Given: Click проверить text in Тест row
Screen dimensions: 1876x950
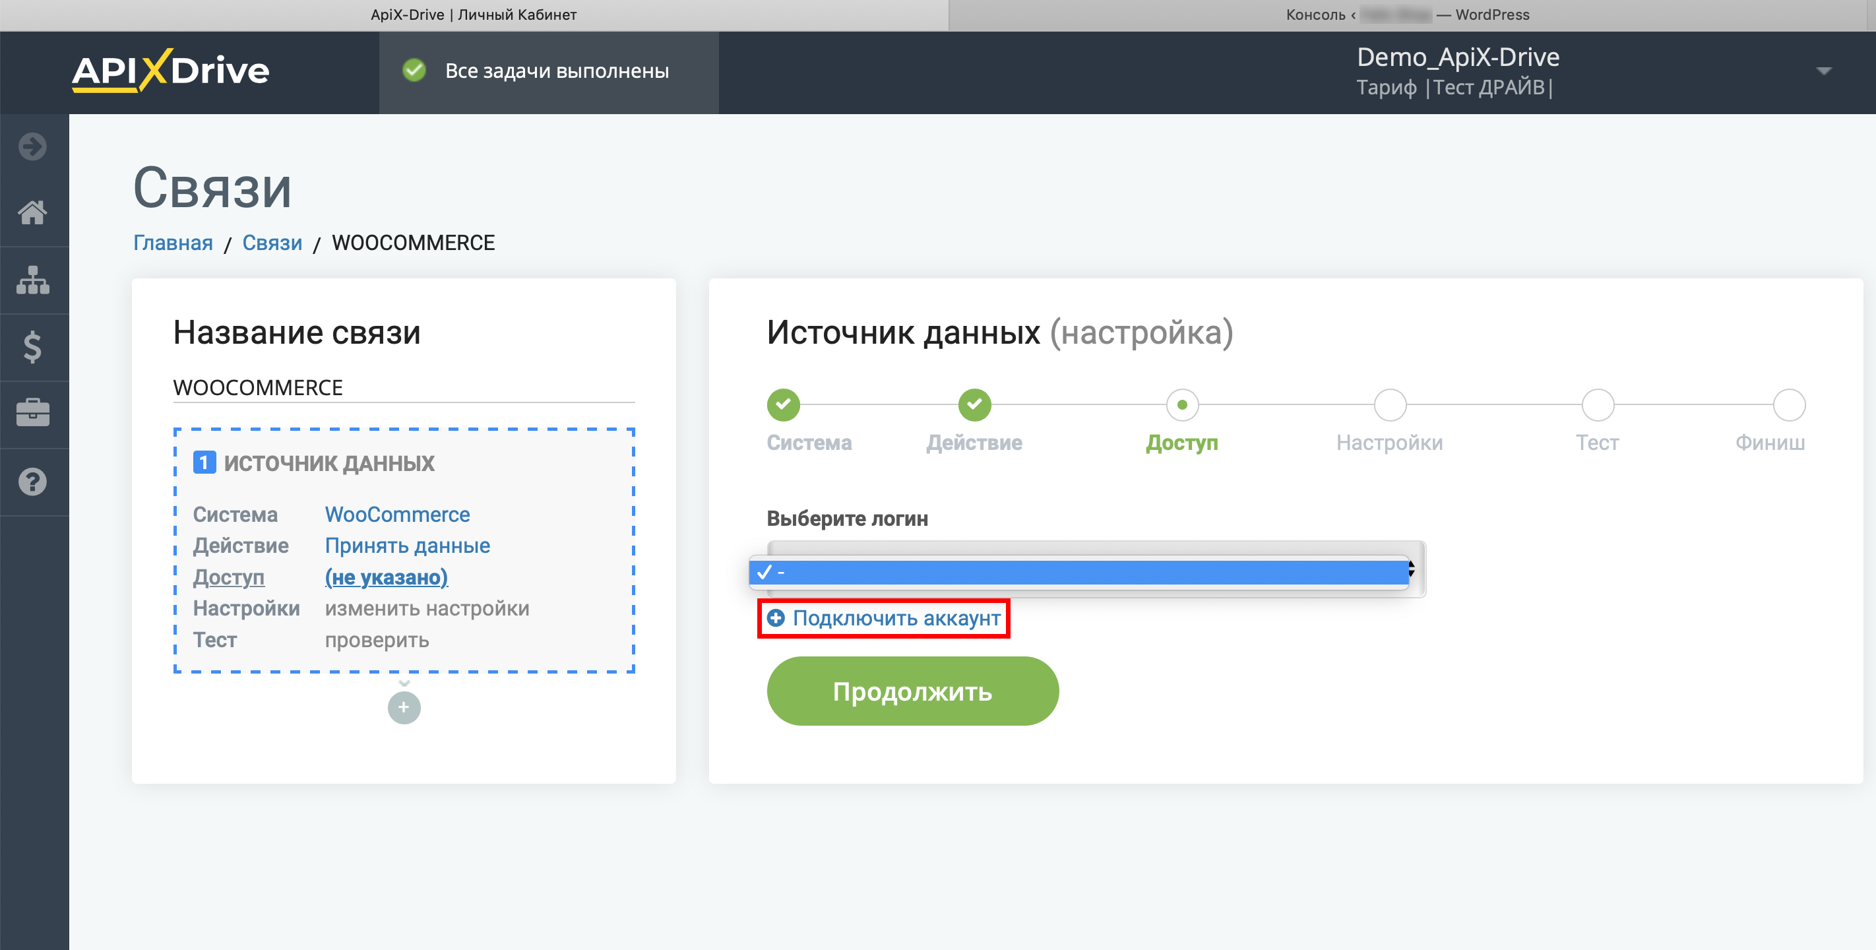Looking at the screenshot, I should [x=377, y=640].
